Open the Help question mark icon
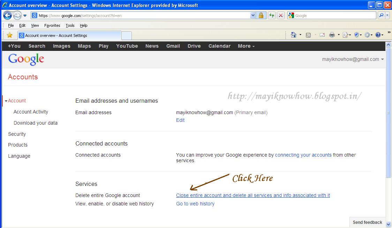392x228 pixels. (x=379, y=35)
